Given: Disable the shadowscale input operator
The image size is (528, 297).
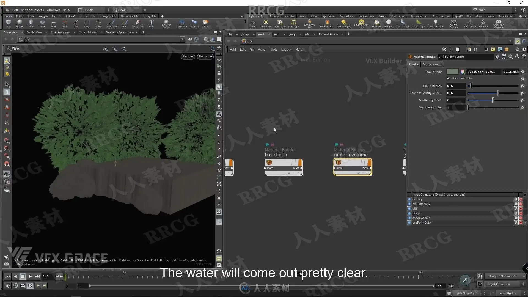Looking at the screenshot, I should [521, 218].
